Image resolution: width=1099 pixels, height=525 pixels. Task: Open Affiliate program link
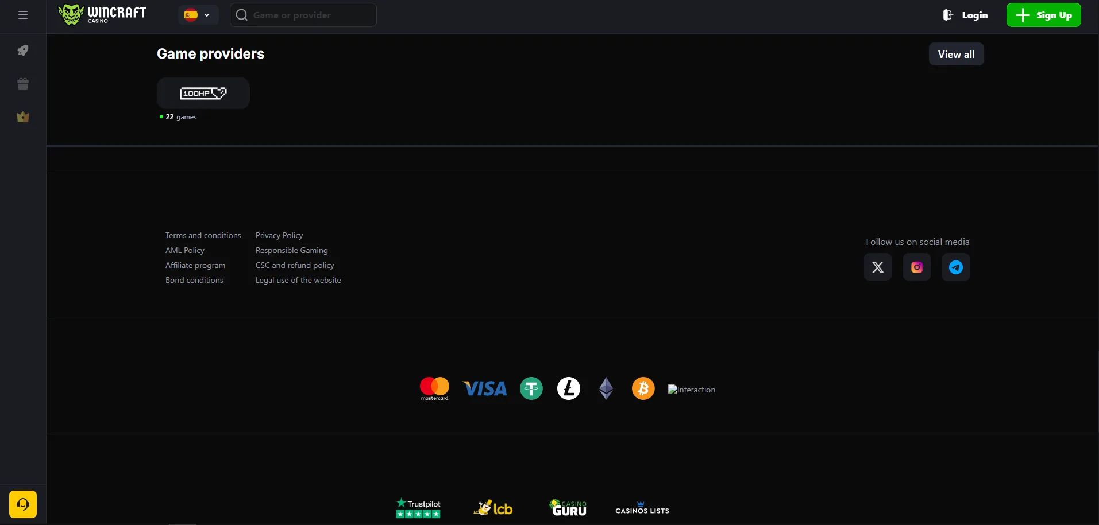pyautogui.click(x=195, y=265)
